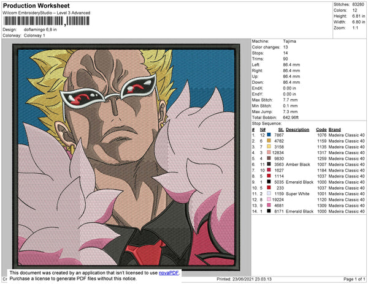This screenshot has height=284, width=368.
Task: Select the crimson swatch in stop row 7
Action: [269, 170]
